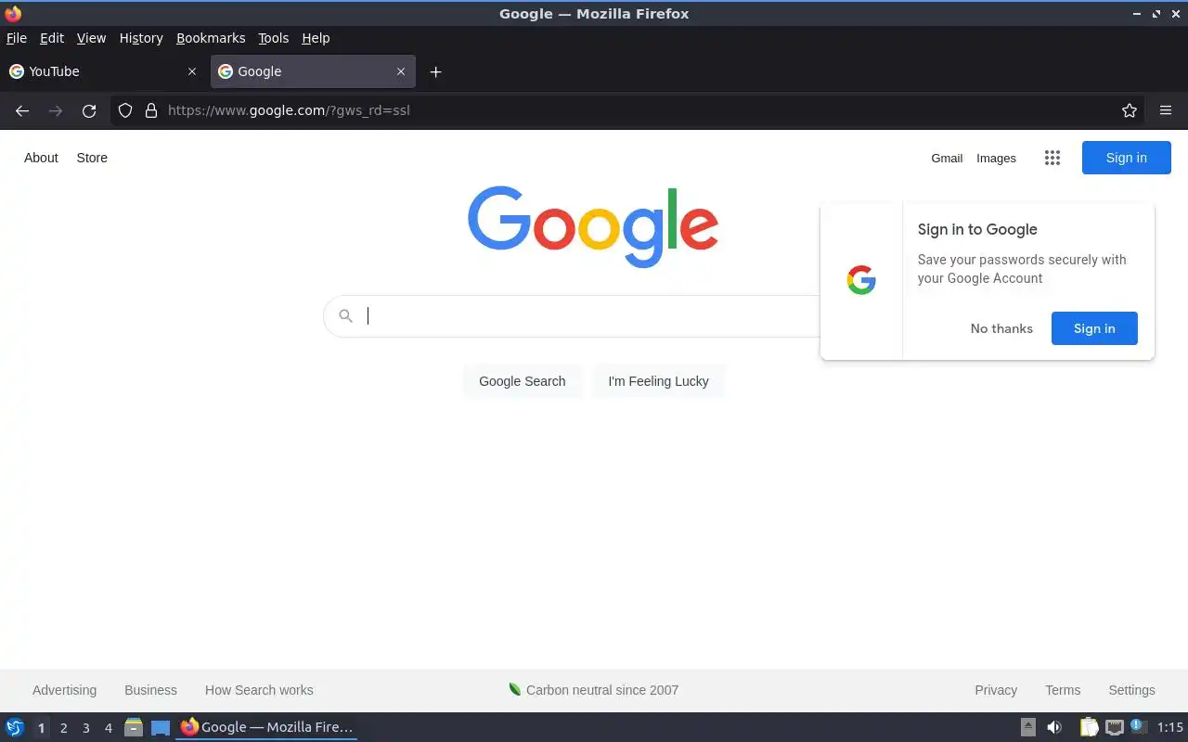Switch to workspace 1 in taskbar
The image size is (1188, 742).
point(41,728)
